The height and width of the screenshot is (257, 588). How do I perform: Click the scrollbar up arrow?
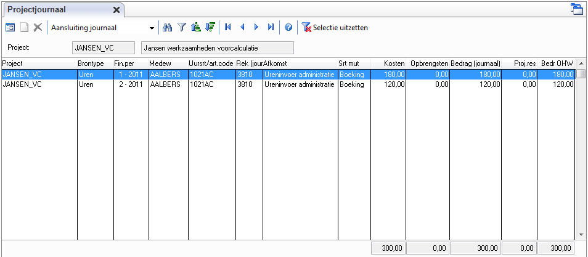pyautogui.click(x=581, y=63)
